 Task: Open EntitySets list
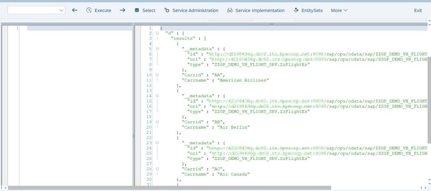tap(312, 11)
